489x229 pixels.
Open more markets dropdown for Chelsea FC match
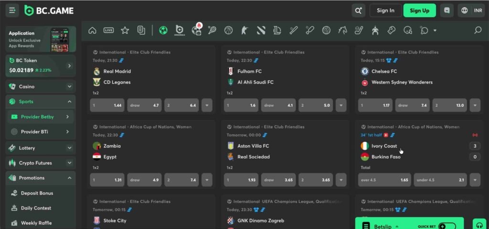(475, 105)
